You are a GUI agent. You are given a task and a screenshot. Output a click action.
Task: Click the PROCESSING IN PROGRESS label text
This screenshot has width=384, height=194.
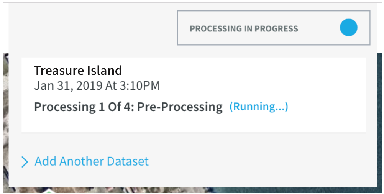[244, 29]
